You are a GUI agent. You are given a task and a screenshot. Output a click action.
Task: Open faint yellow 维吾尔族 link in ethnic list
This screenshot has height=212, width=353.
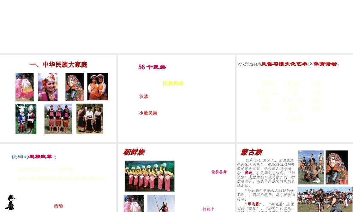267,93
